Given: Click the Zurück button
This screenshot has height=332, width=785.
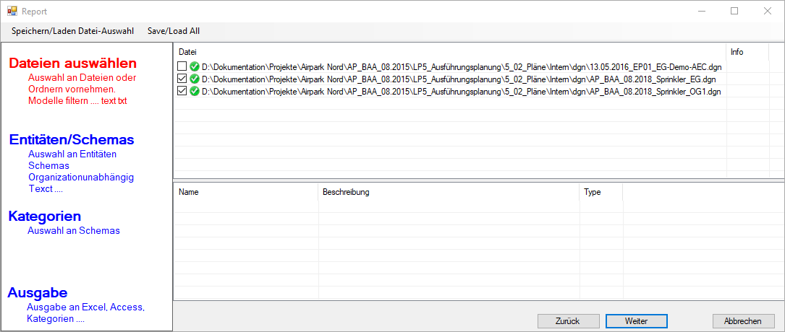Looking at the screenshot, I should point(568,321).
